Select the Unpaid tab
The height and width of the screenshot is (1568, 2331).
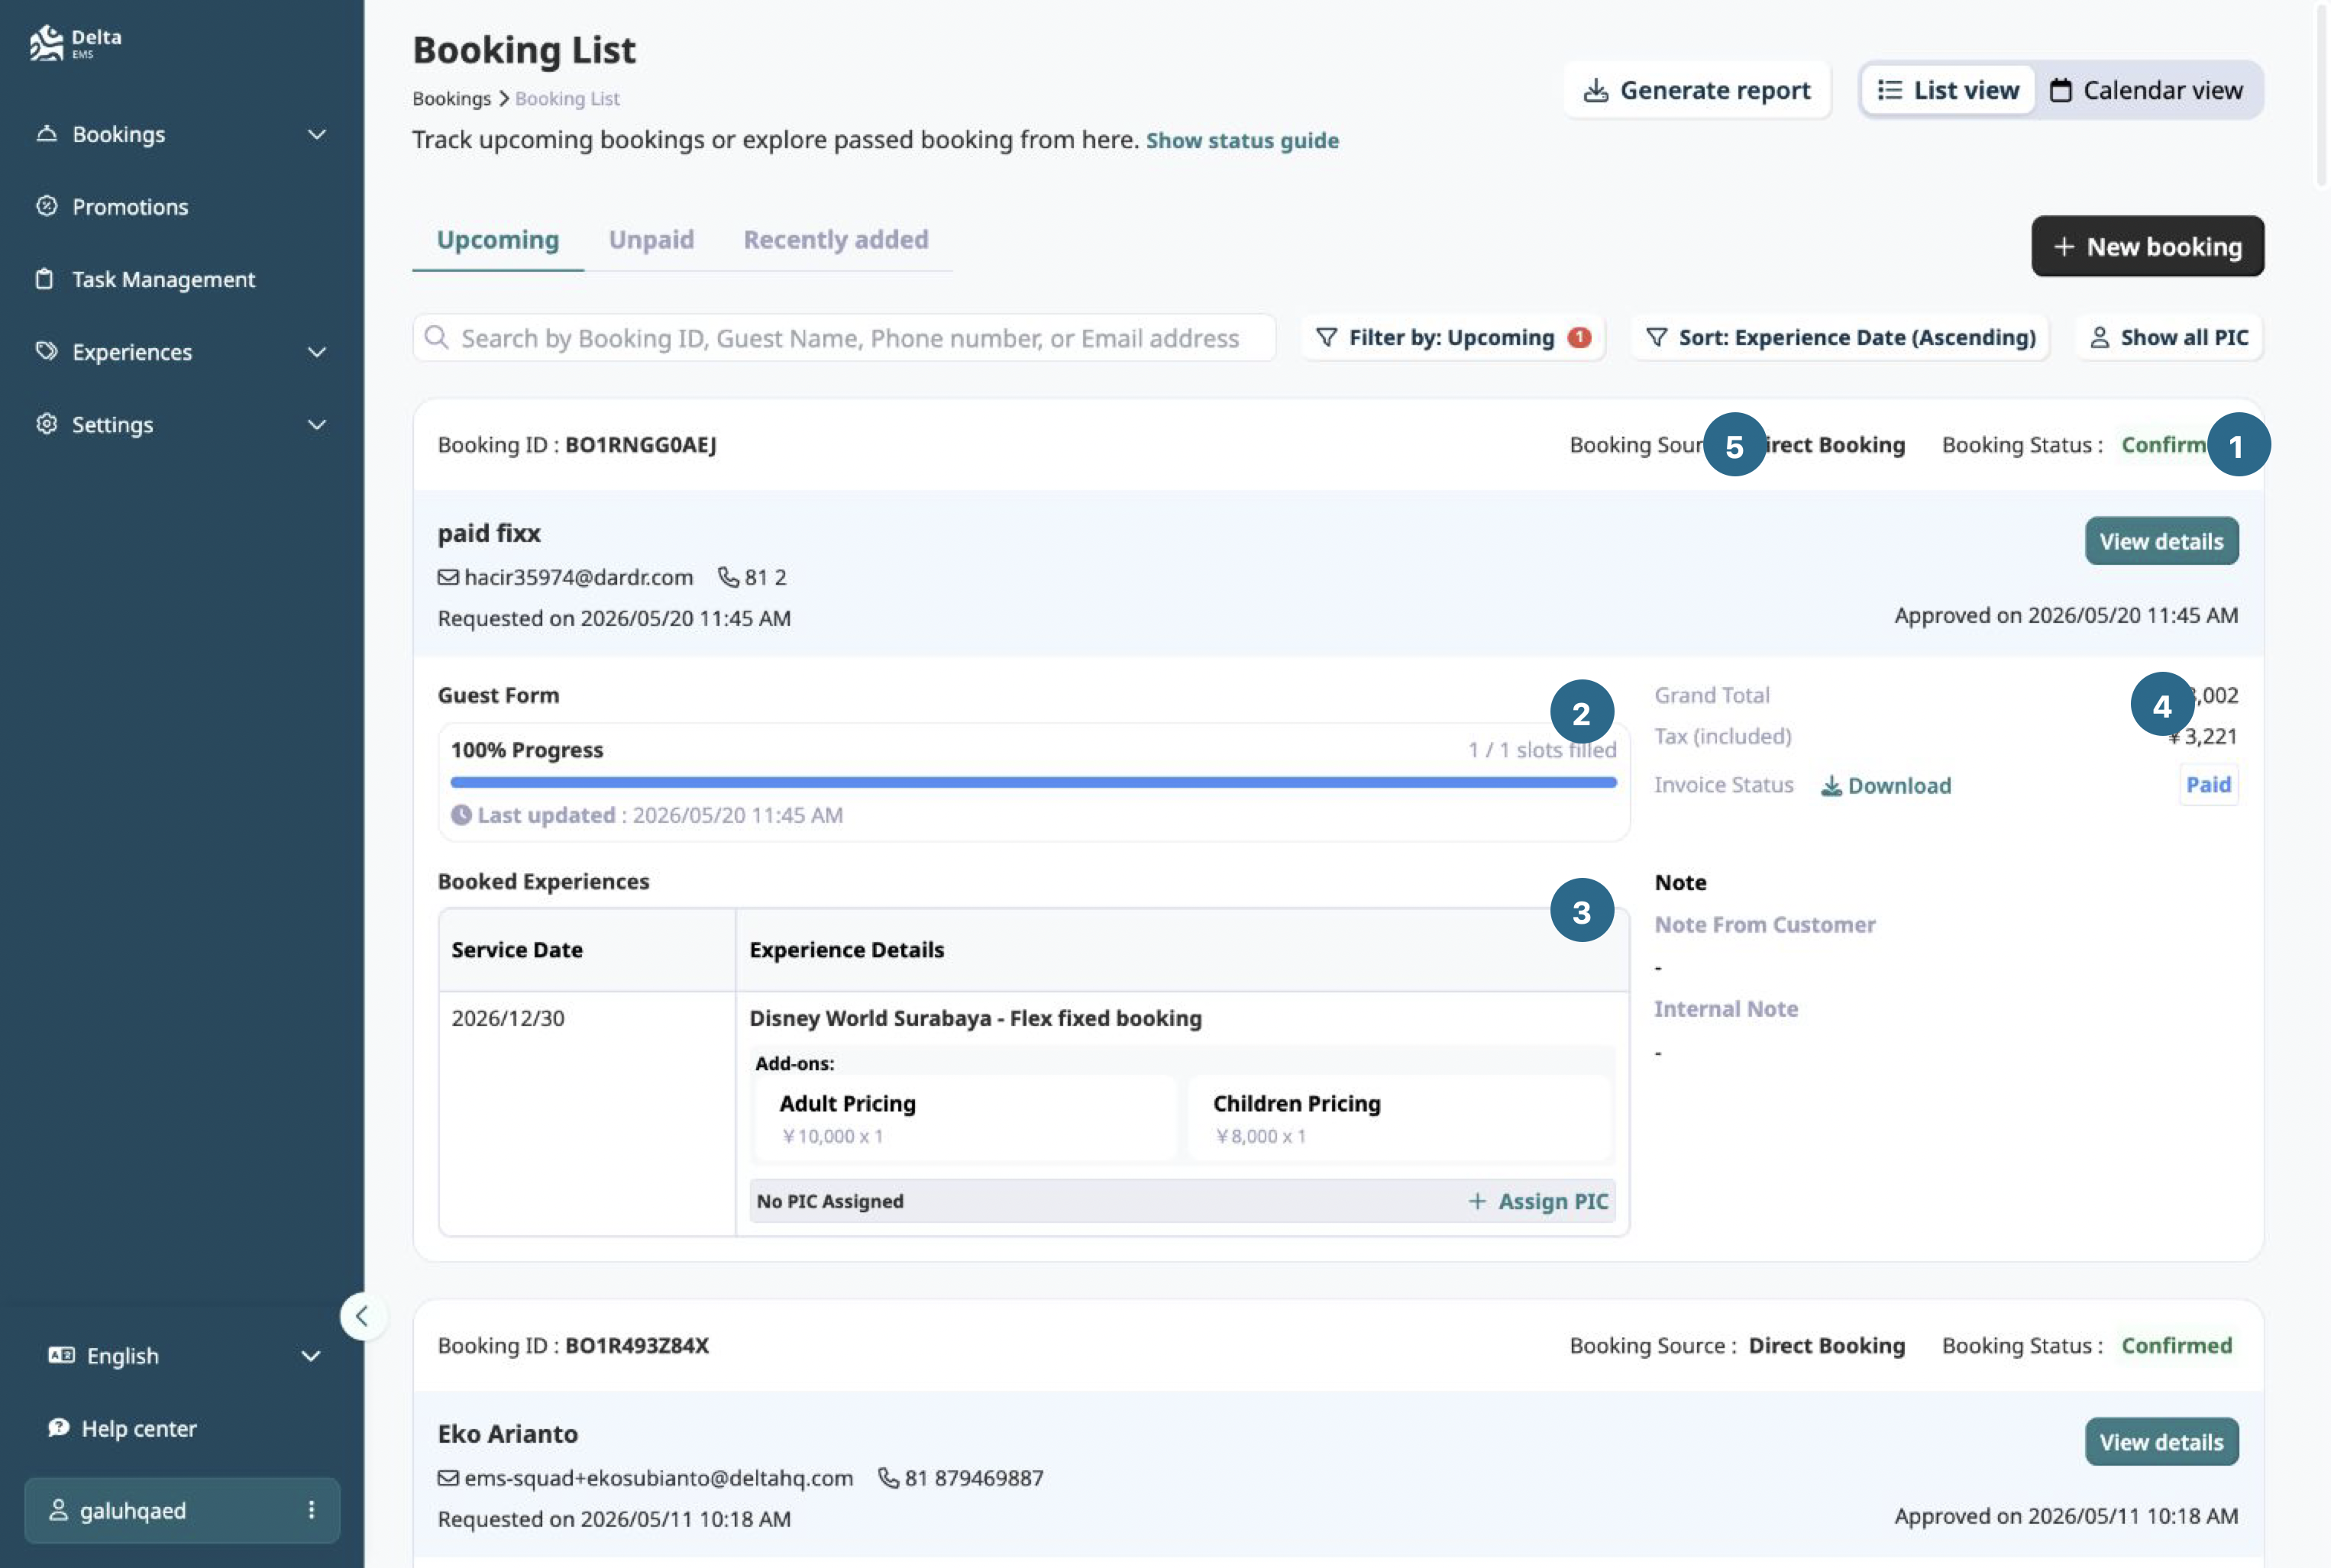pyautogui.click(x=651, y=240)
